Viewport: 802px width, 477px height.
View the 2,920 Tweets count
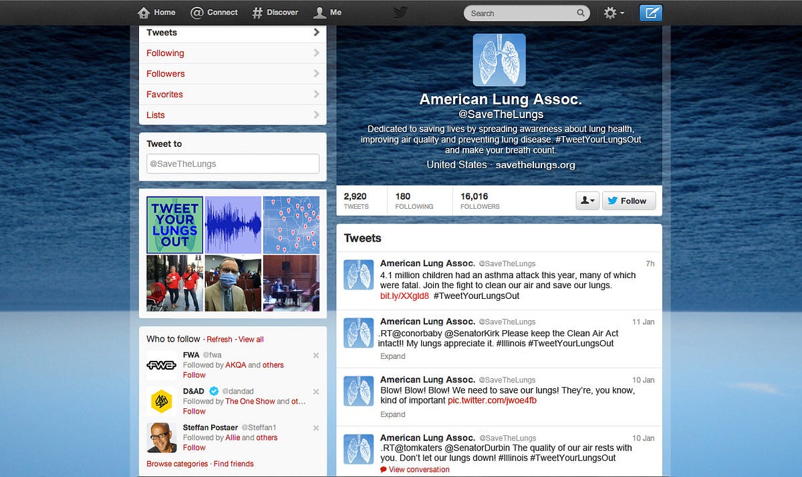click(356, 201)
